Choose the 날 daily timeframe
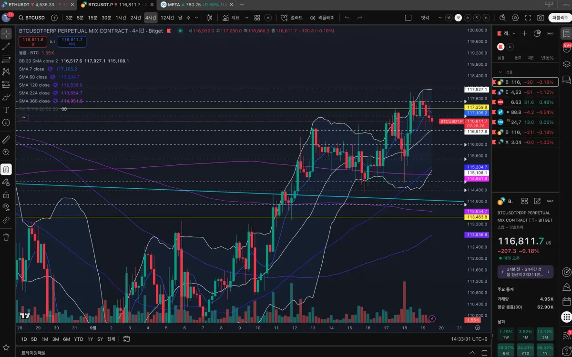The image size is (572, 357). pyautogui.click(x=181, y=18)
